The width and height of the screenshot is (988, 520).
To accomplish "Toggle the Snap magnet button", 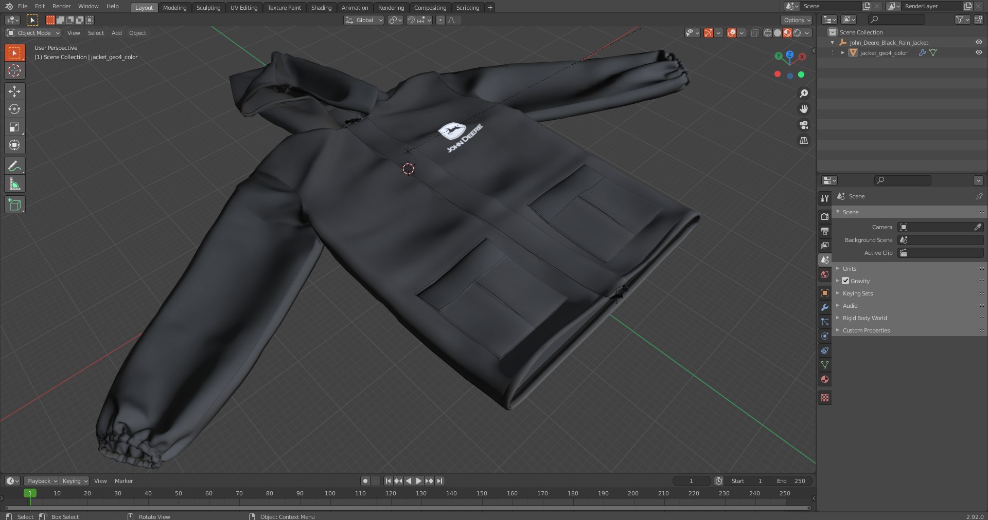I will pyautogui.click(x=411, y=20).
